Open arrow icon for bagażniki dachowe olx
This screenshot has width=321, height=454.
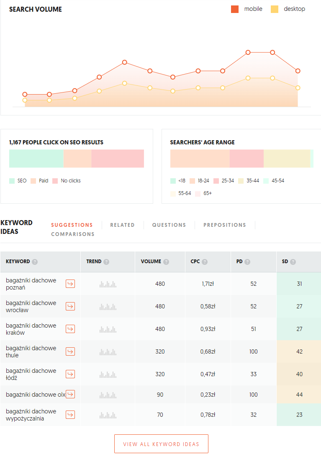point(70,394)
